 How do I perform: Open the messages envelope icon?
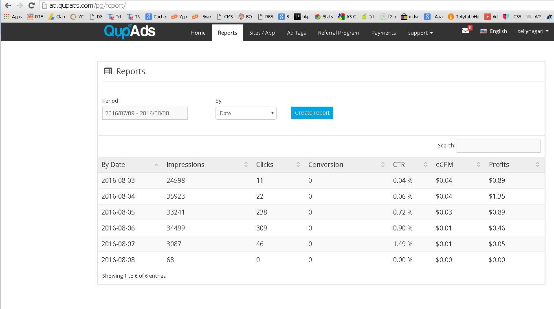coord(466,31)
